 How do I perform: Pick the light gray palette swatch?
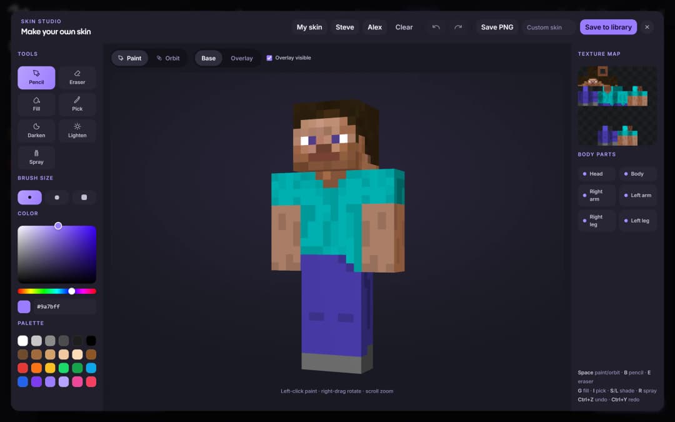pos(37,341)
